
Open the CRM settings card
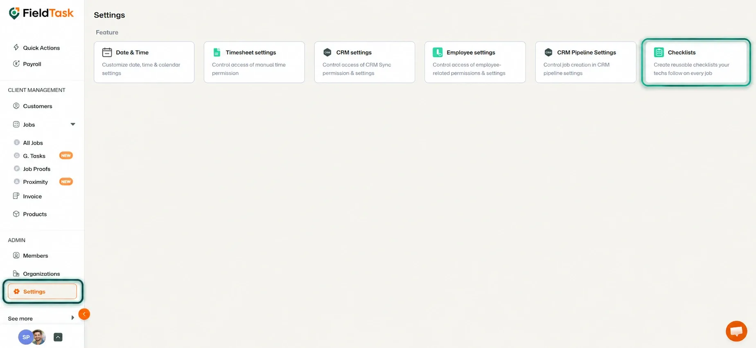365,62
